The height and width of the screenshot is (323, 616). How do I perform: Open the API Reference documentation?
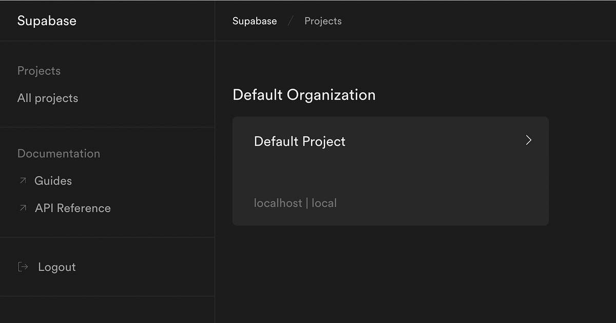pos(72,208)
